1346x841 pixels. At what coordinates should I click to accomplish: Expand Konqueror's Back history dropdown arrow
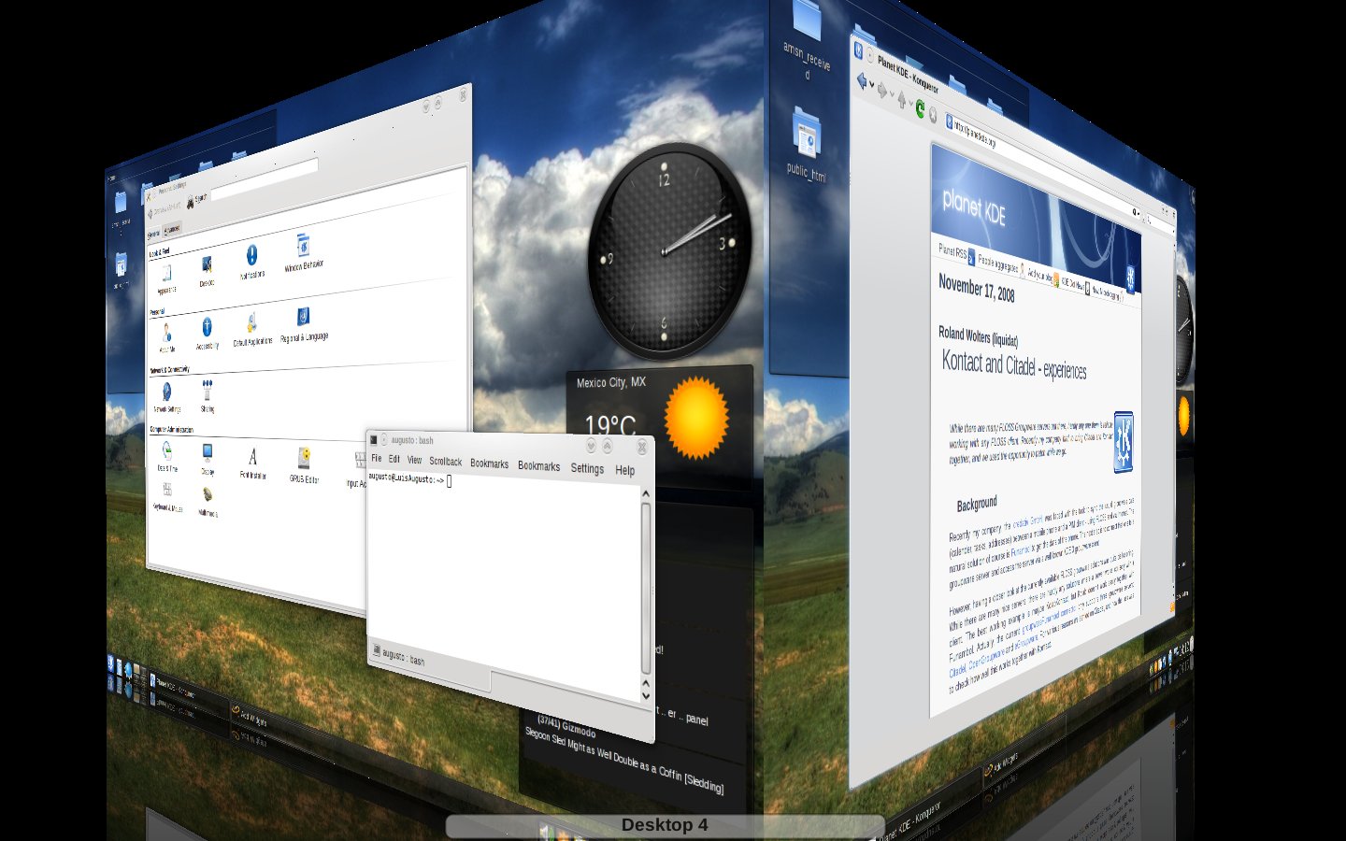[871, 85]
